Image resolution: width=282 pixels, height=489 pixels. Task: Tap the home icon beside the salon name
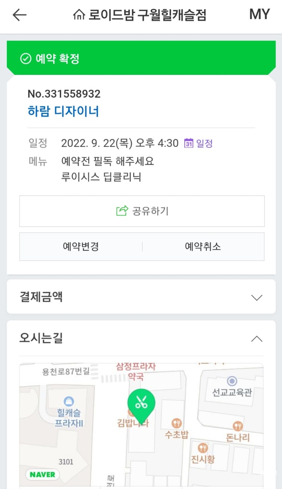point(78,15)
